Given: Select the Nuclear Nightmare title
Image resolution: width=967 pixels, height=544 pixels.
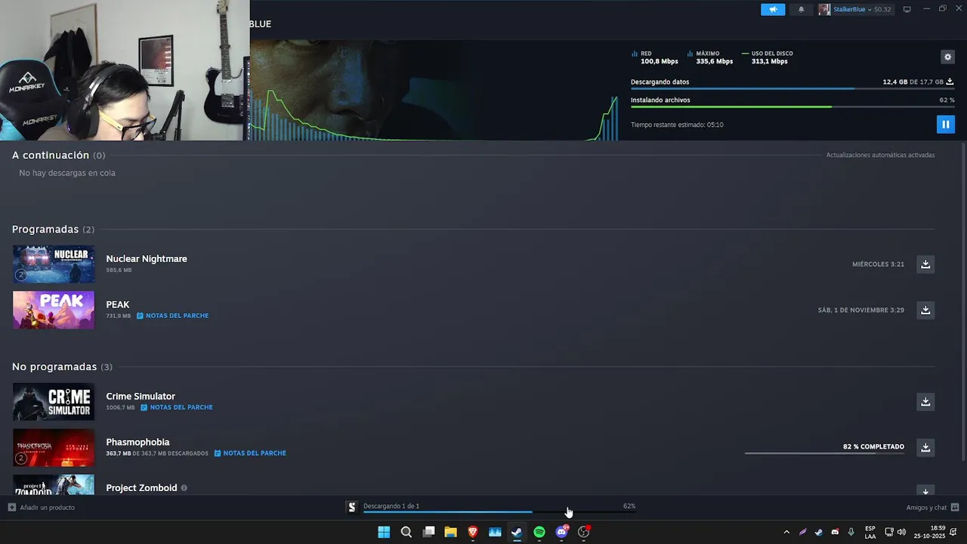Looking at the screenshot, I should pyautogui.click(x=147, y=258).
